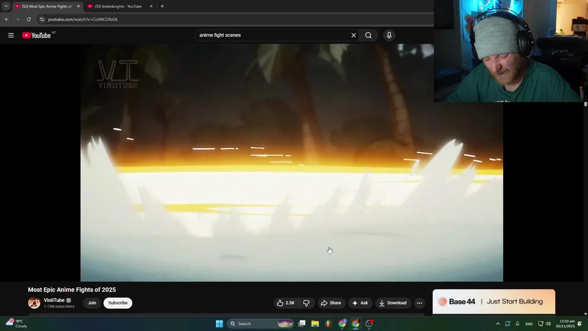Open the Share dialog
This screenshot has height=331, width=588.
[331, 303]
